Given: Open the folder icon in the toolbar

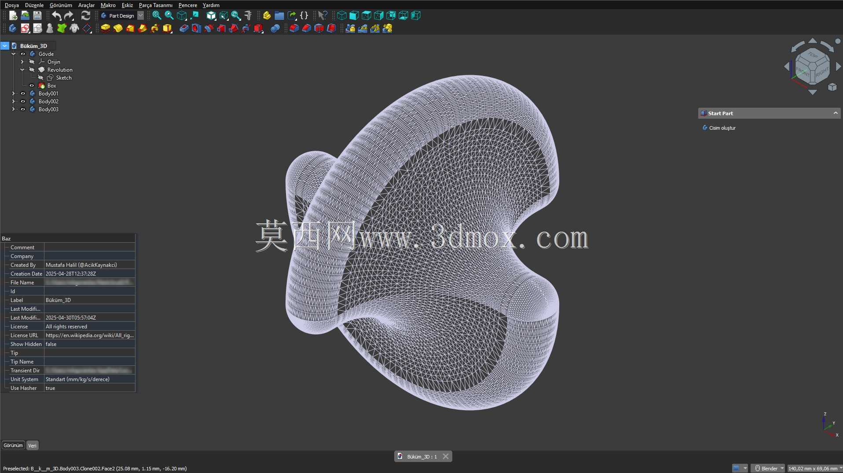Looking at the screenshot, I should [279, 16].
